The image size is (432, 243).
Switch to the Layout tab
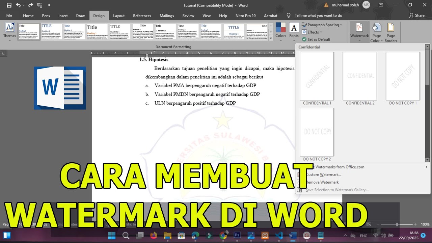point(119,16)
